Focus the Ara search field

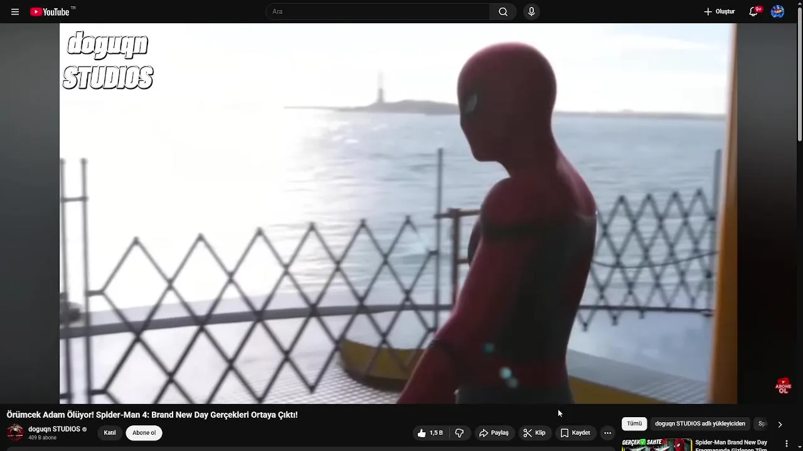point(378,12)
